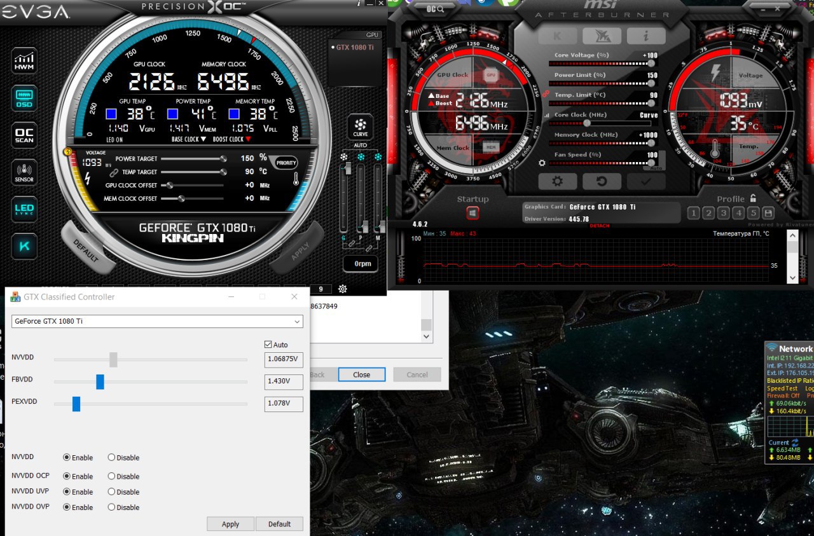Image resolution: width=814 pixels, height=536 pixels.
Task: Click the Precision X settings gear icon
Action: (343, 289)
